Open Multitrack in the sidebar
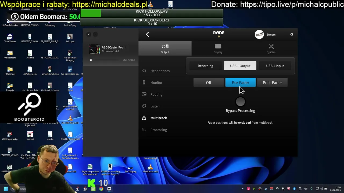 [159, 118]
